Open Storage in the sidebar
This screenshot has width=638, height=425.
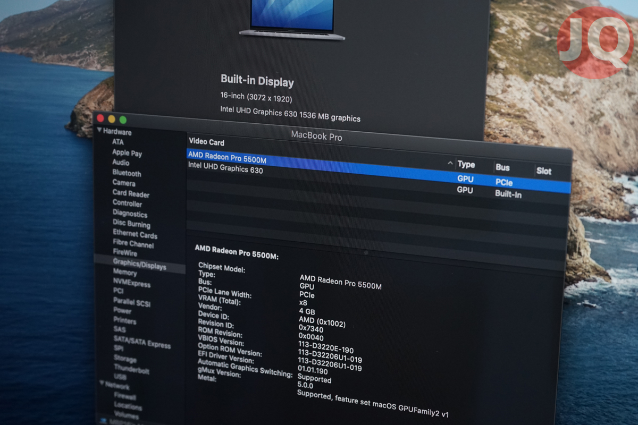[125, 360]
